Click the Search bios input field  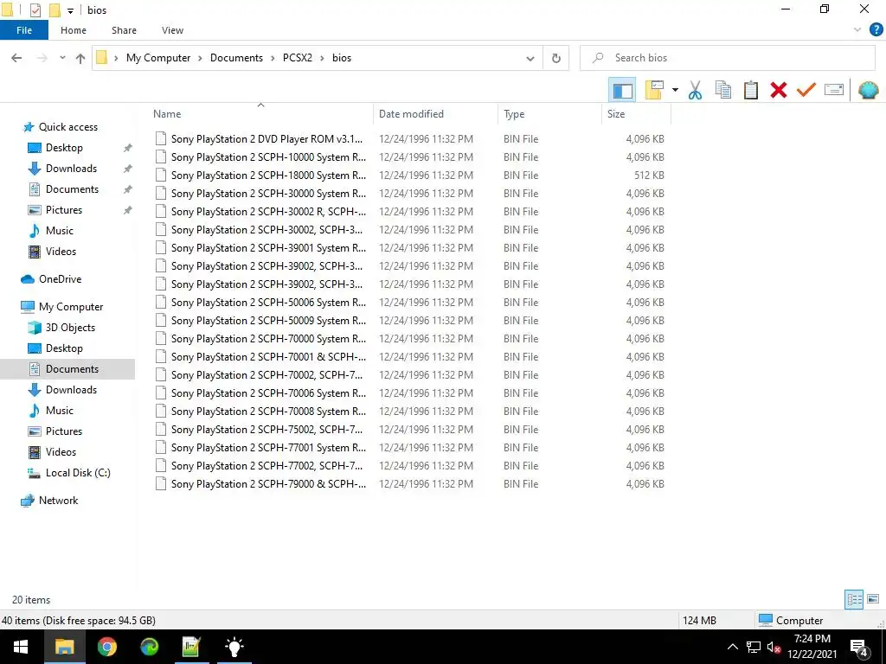pos(727,58)
